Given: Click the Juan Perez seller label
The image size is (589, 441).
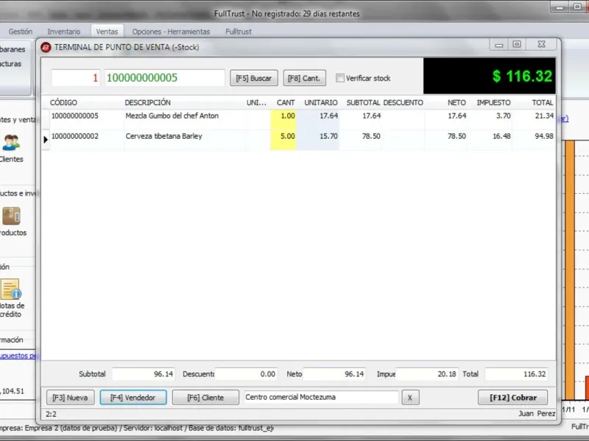Looking at the screenshot, I should (x=537, y=414).
